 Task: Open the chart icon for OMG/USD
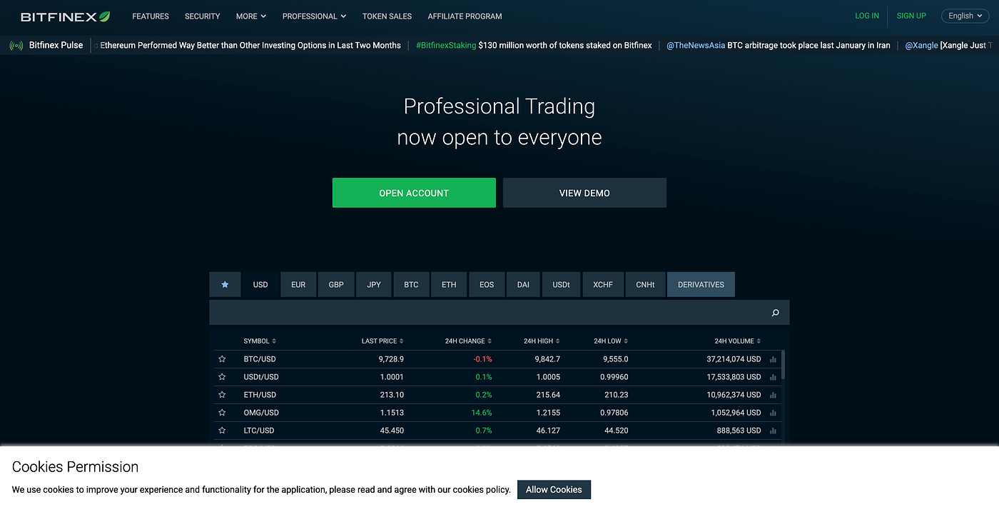click(774, 413)
